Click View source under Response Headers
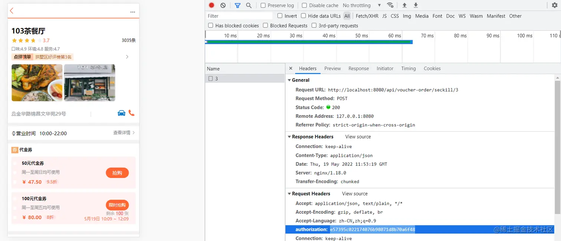The image size is (561, 241). 358,137
